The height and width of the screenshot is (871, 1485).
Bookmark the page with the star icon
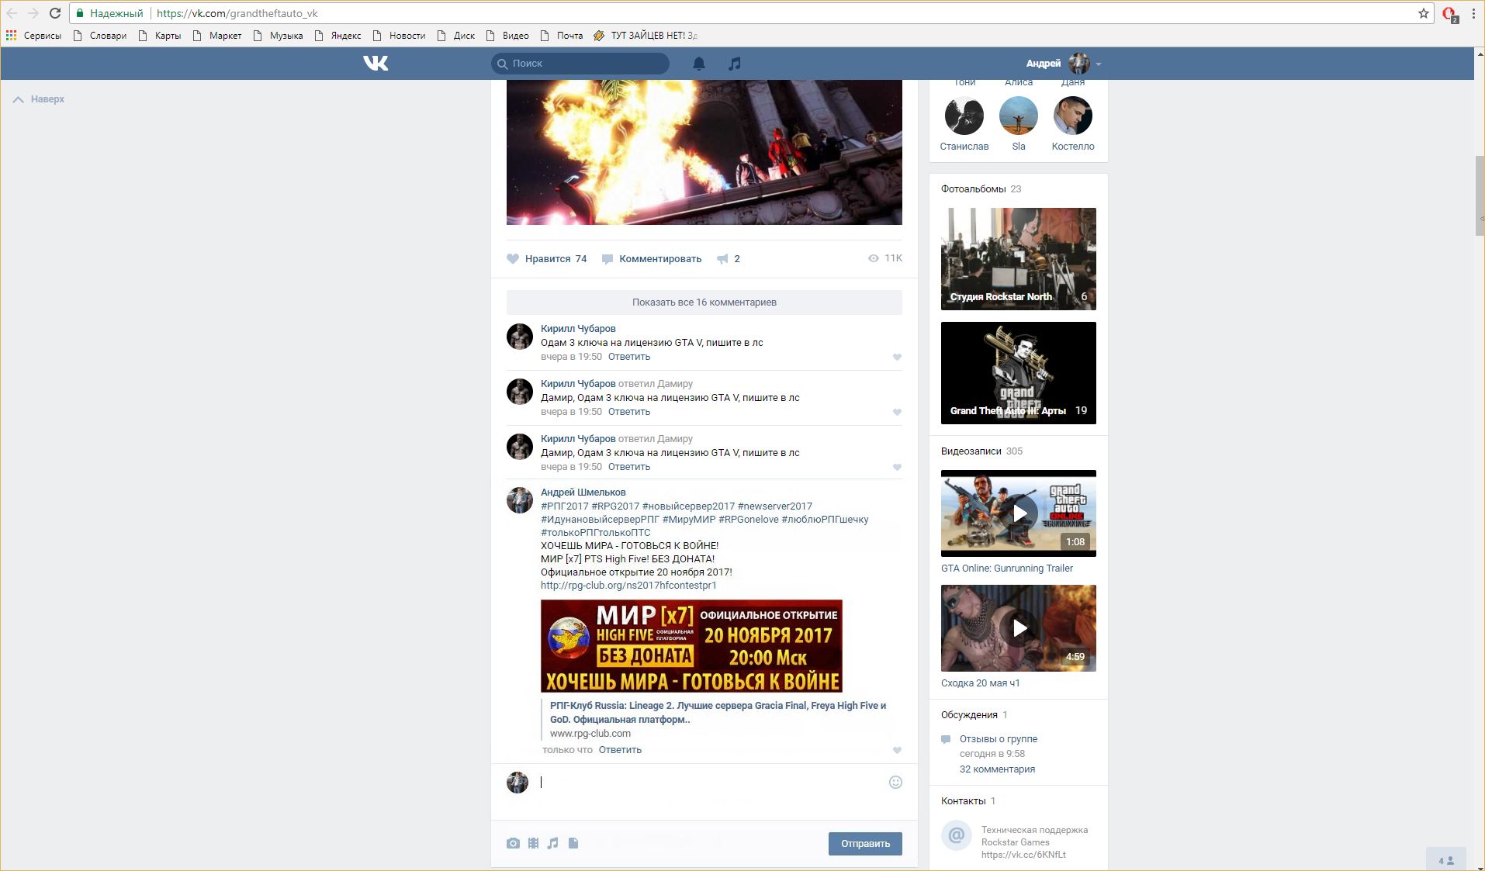coord(1424,13)
